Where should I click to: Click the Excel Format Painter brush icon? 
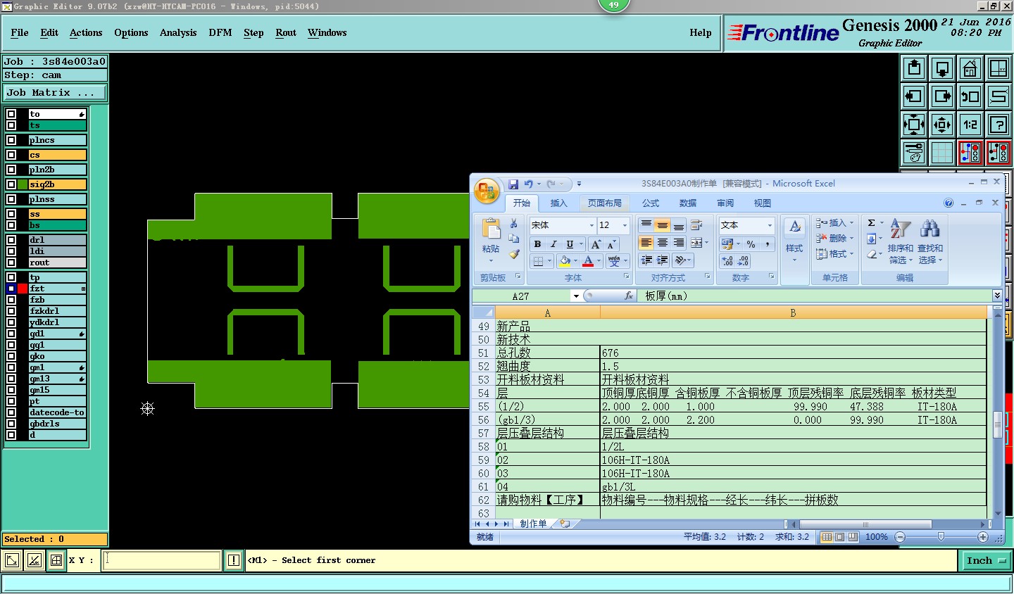point(514,254)
